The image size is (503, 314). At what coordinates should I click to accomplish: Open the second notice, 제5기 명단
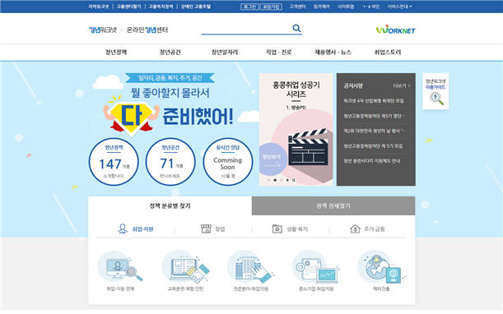tap(374, 116)
